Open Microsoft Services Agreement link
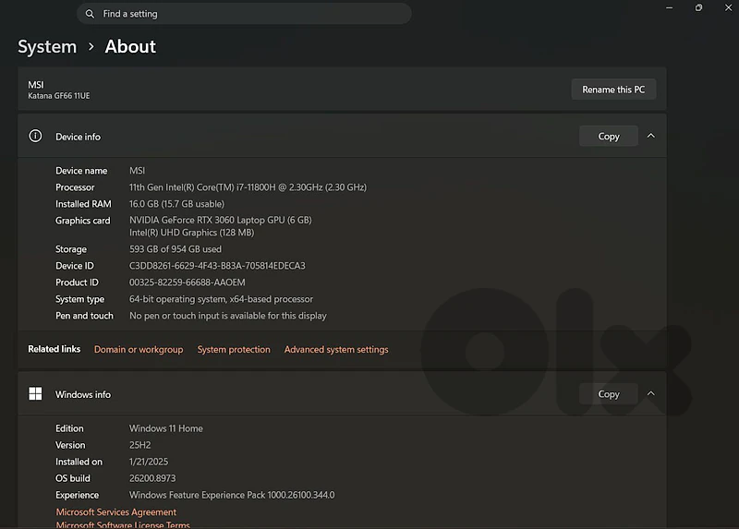The width and height of the screenshot is (739, 529). pos(116,512)
